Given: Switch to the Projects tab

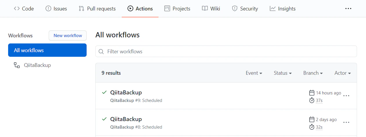Looking at the screenshot, I should [x=177, y=8].
